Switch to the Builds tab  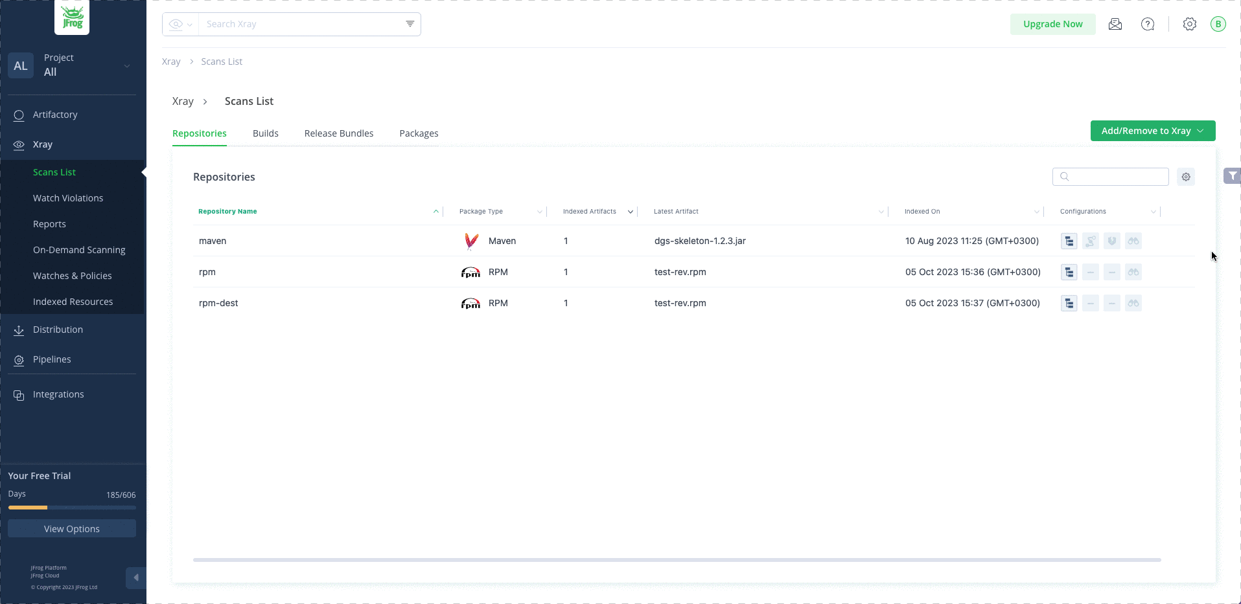[265, 133]
